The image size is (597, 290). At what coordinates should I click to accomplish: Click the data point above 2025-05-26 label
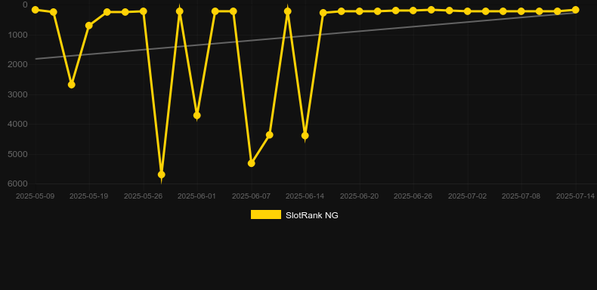(143, 11)
